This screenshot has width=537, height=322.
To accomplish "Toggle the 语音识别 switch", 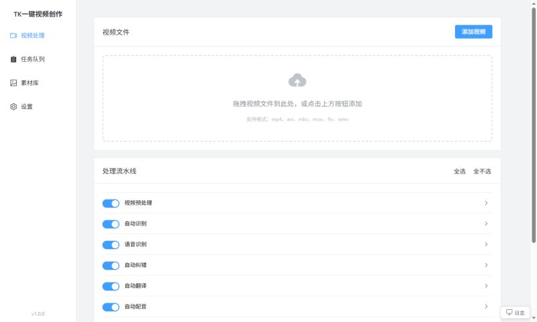I will click(111, 244).
